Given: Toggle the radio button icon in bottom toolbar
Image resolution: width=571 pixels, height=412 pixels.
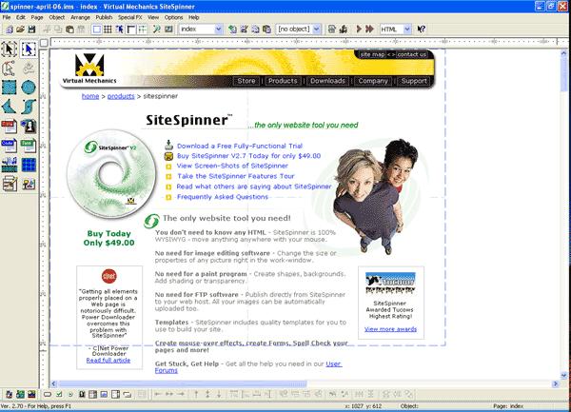Looking at the screenshot, I should (70, 394).
